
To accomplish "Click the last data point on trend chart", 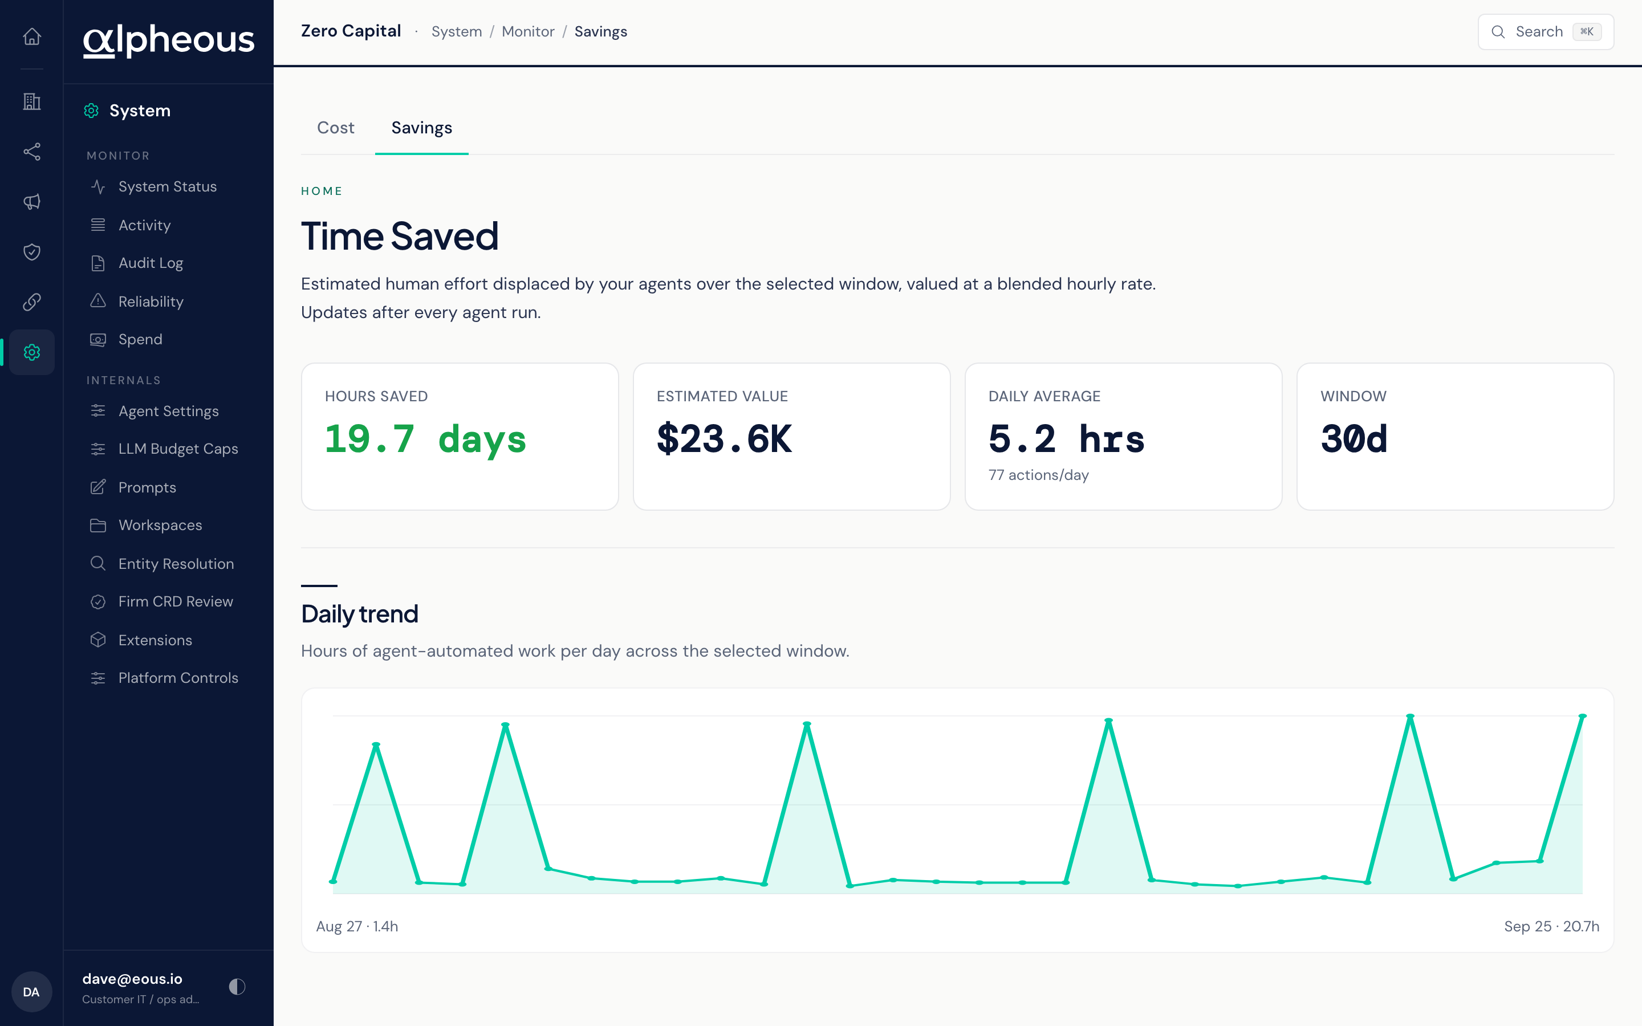I will [x=1582, y=716].
